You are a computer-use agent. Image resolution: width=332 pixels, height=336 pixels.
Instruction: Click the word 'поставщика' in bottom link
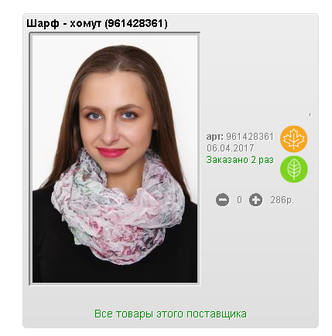(217, 314)
